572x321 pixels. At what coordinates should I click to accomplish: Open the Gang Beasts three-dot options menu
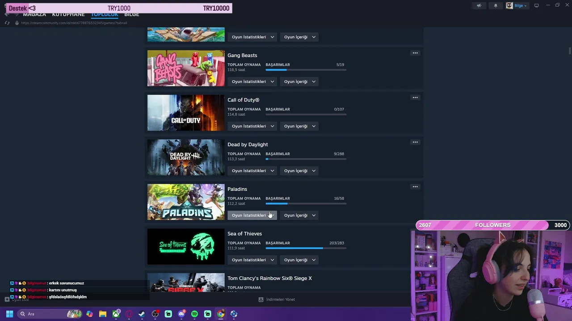tap(415, 53)
